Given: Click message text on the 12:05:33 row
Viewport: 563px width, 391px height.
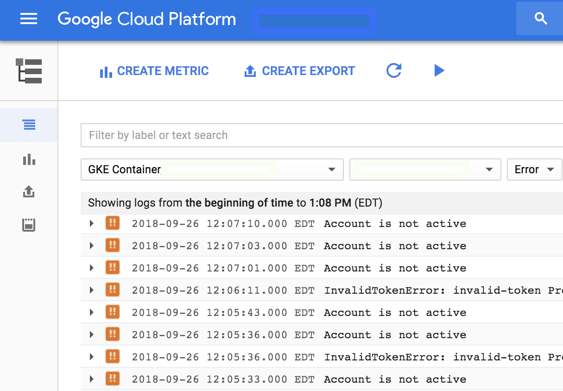Looking at the screenshot, I should [x=395, y=379].
